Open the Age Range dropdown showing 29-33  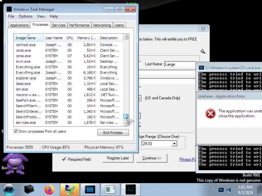159,143
